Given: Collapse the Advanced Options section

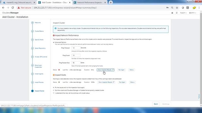Looking at the screenshot, I should click(60, 42).
